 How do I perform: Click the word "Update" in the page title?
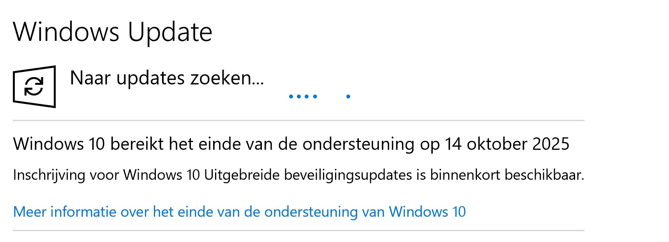[170, 32]
